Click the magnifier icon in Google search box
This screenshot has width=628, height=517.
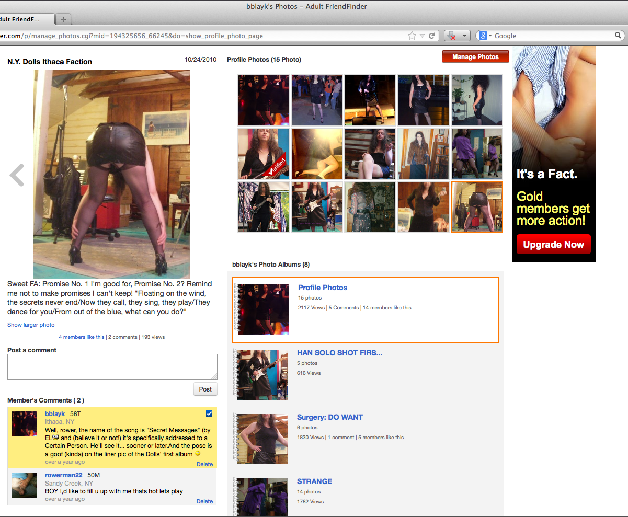click(618, 36)
